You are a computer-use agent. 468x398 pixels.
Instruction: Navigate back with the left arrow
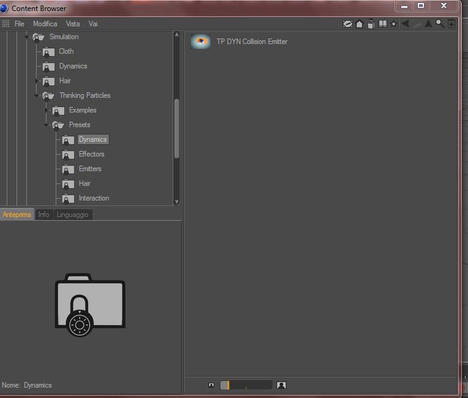pos(406,24)
